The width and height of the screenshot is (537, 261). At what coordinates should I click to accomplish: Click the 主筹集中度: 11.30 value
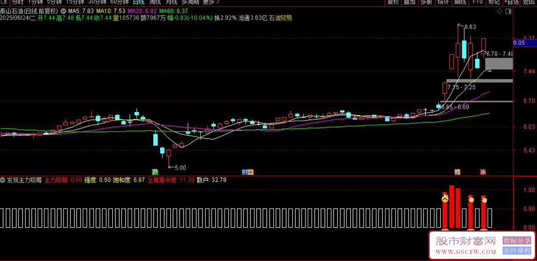pos(171,180)
